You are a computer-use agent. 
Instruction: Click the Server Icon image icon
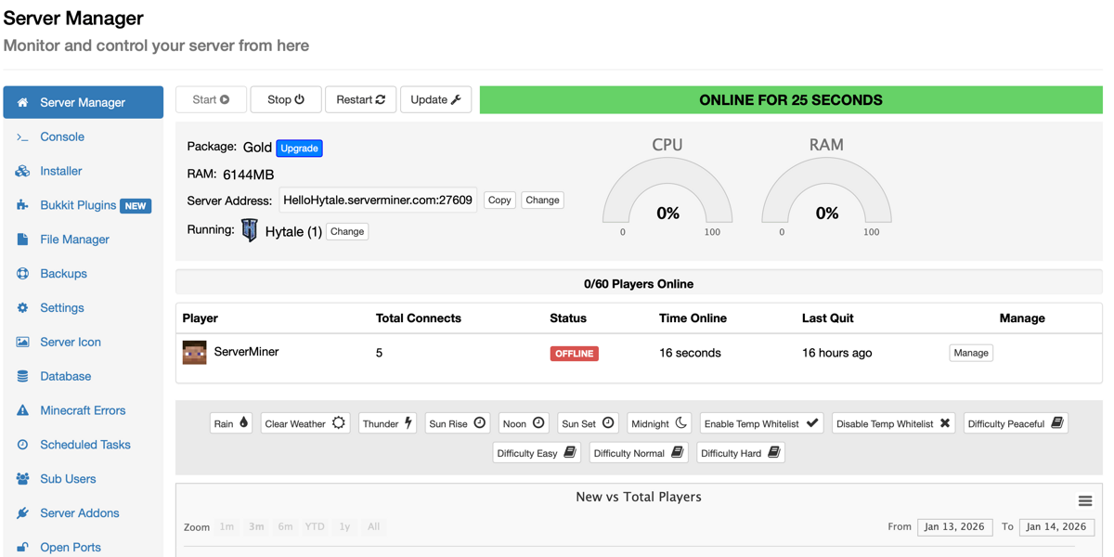pyautogui.click(x=22, y=342)
